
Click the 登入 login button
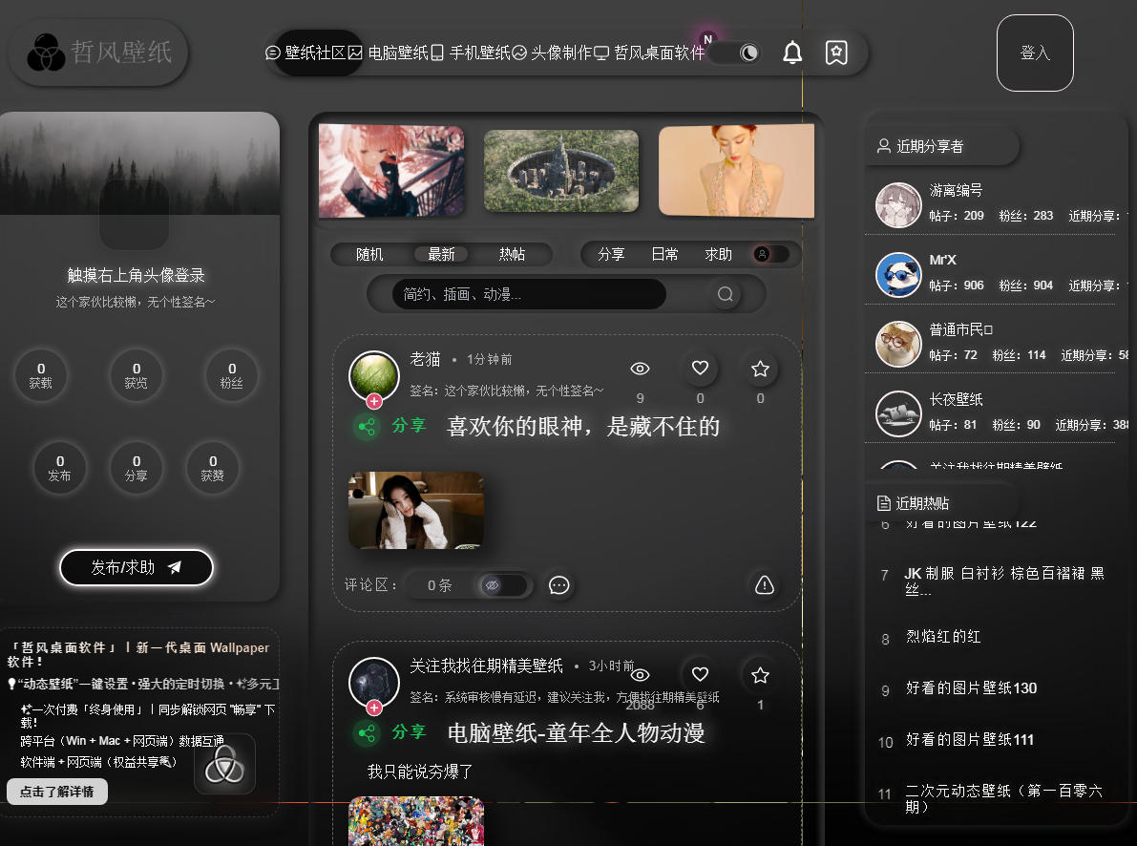pyautogui.click(x=1035, y=53)
